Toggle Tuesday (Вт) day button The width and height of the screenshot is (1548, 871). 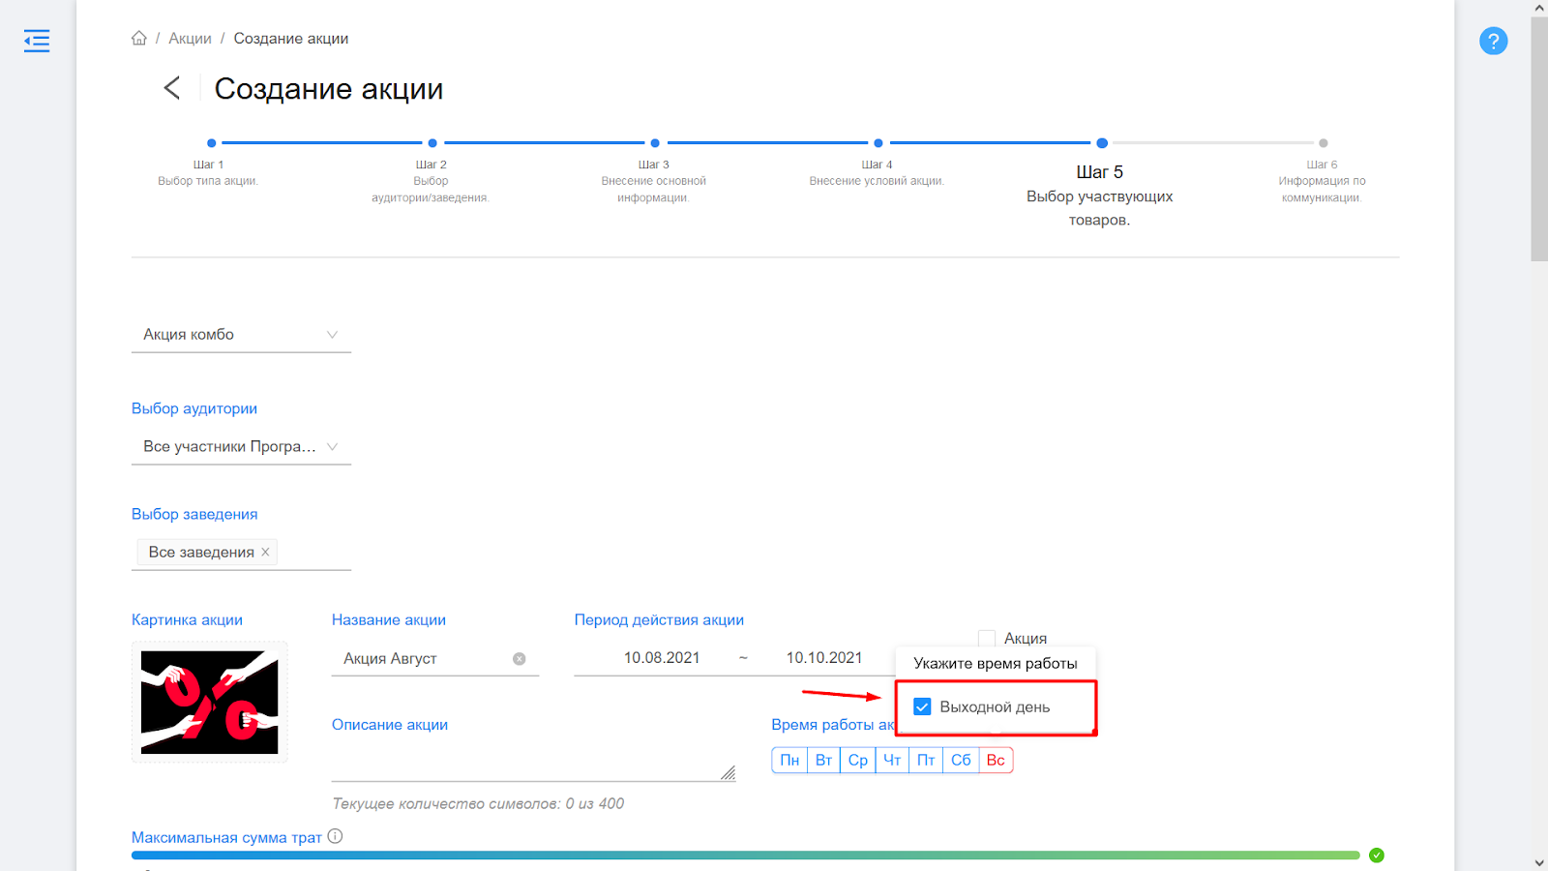pyautogui.click(x=823, y=760)
